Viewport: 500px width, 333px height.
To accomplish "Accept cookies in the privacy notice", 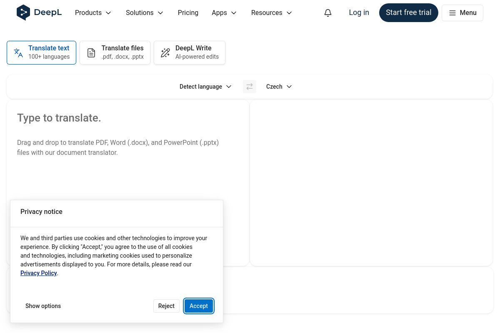I will click(199, 306).
